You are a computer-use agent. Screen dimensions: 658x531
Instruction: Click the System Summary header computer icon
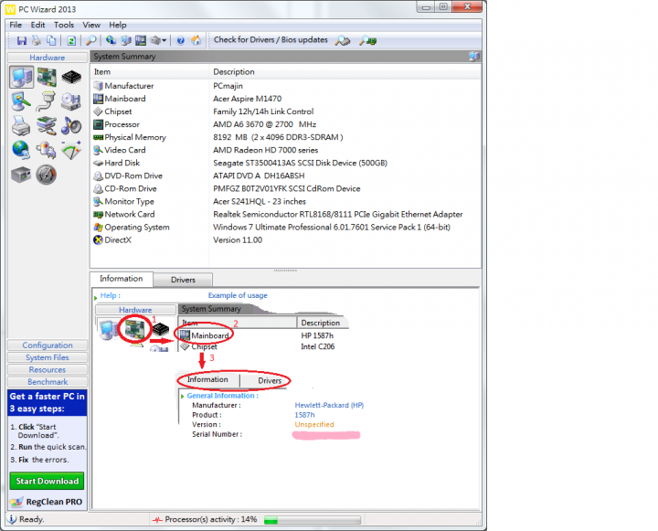point(473,57)
